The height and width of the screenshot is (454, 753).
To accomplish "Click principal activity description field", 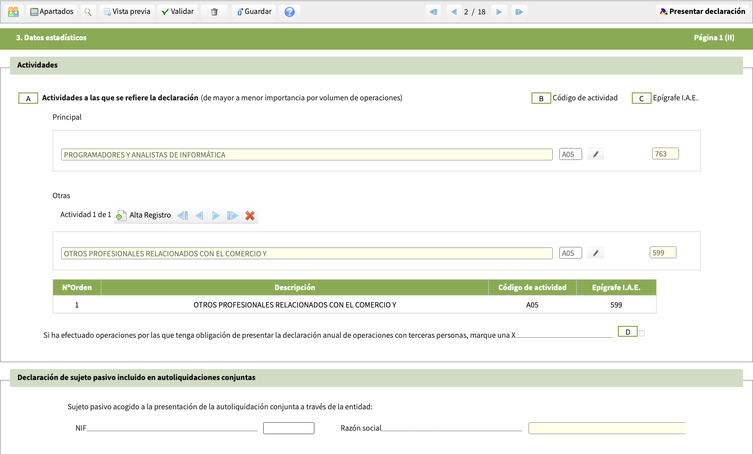I will coord(307,154).
